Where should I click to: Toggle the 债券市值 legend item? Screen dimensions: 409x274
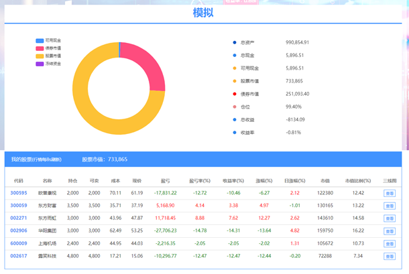tap(48, 48)
